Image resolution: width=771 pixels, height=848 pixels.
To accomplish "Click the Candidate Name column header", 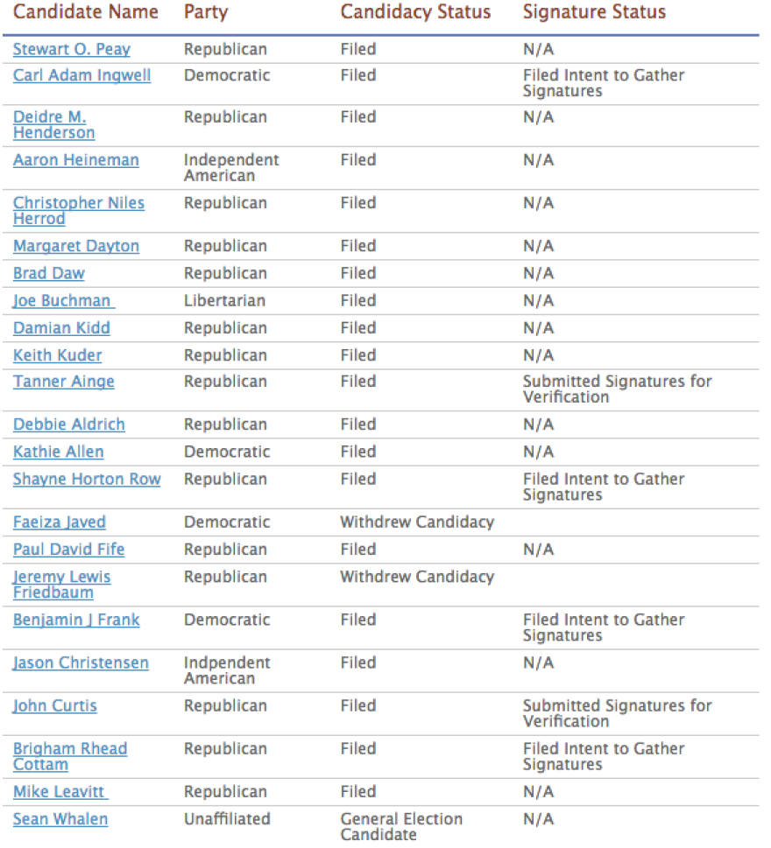I will (x=86, y=12).
